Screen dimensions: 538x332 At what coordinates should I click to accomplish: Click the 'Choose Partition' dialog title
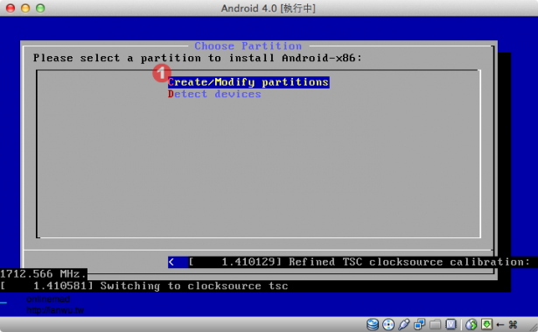[248, 46]
